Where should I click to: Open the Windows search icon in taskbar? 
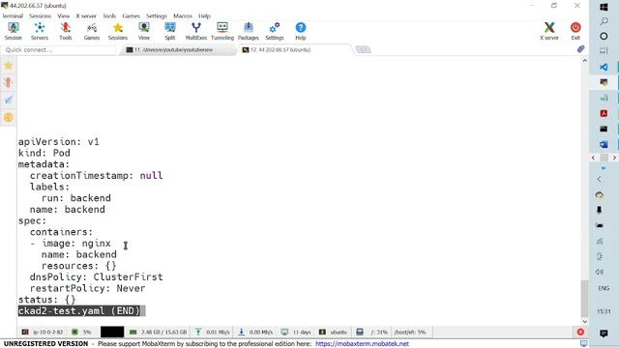coord(604,21)
